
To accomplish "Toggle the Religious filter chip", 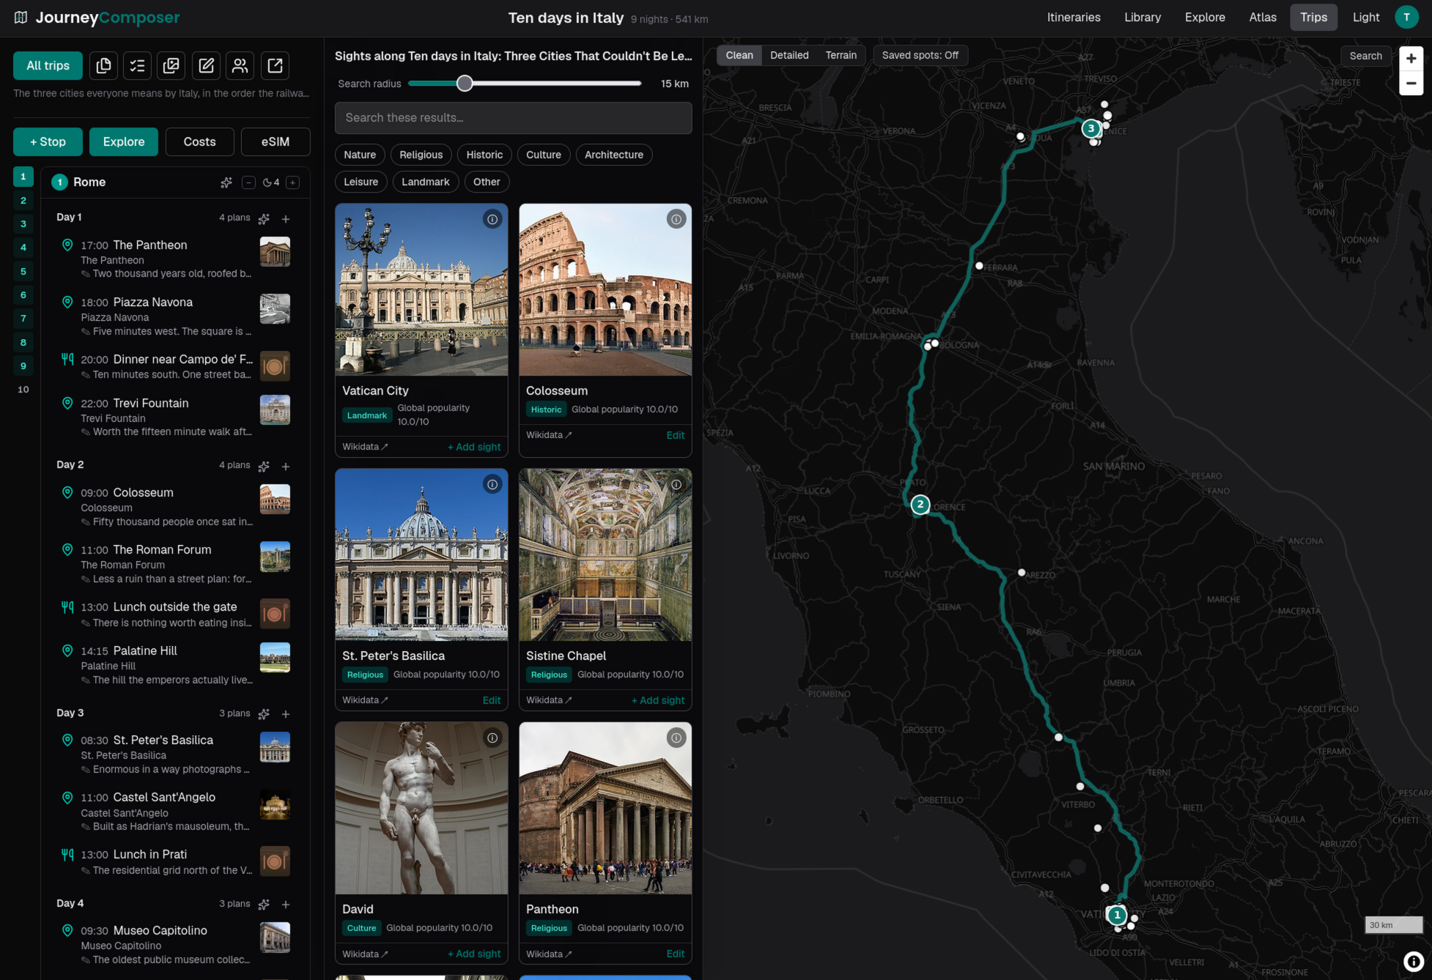I will coord(421,155).
